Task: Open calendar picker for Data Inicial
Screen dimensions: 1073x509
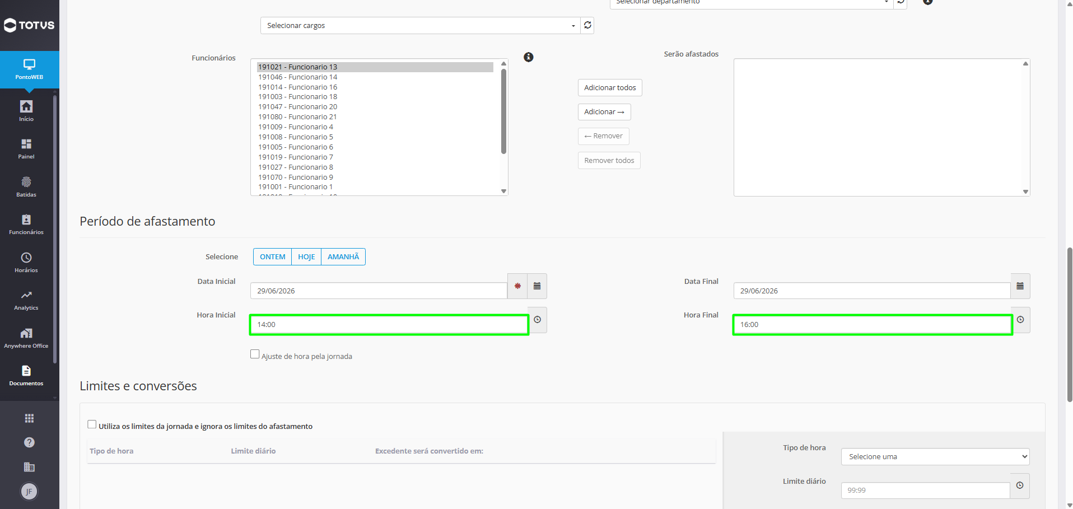Action: tap(537, 286)
